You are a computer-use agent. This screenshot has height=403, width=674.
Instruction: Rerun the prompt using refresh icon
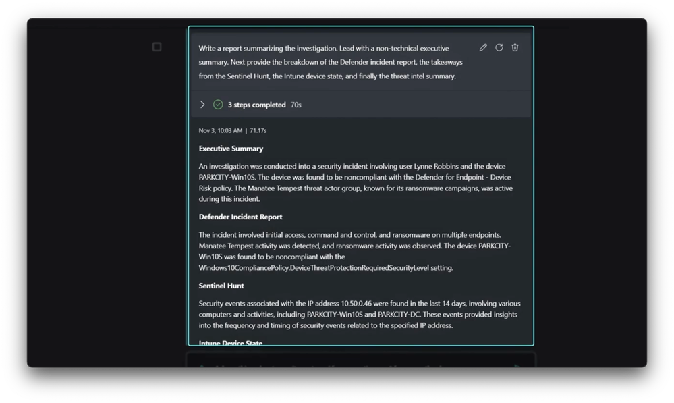tap(499, 47)
